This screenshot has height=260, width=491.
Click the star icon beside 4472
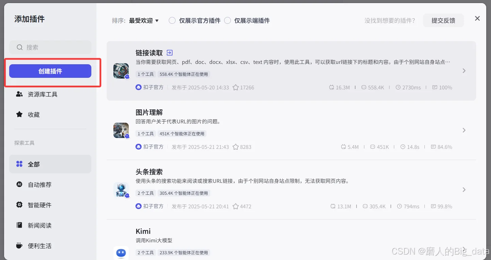[x=236, y=206]
